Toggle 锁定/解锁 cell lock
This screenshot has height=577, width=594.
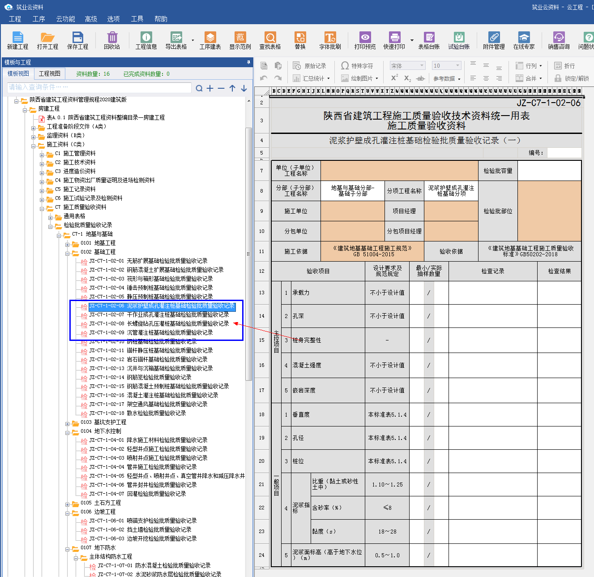click(x=572, y=78)
